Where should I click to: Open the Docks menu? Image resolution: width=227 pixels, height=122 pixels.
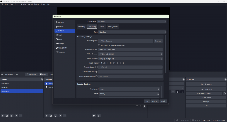(17, 4)
